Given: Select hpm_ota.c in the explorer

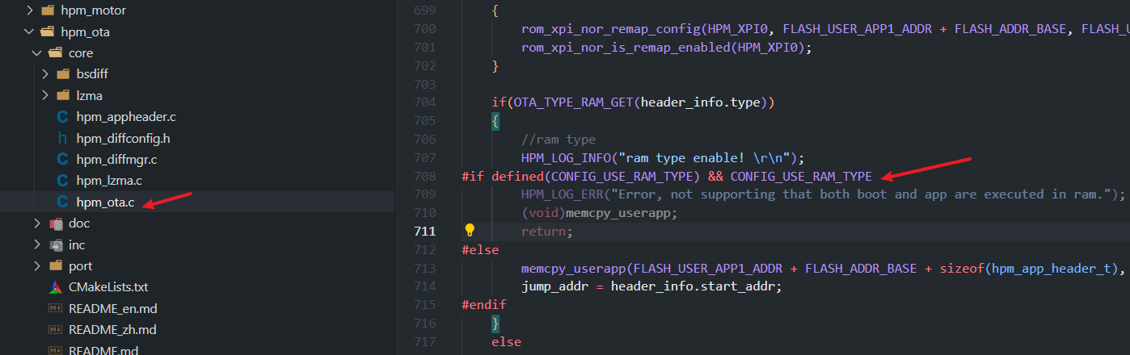Looking at the screenshot, I should click(x=105, y=202).
